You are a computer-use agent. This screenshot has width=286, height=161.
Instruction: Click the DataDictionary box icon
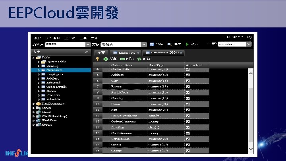(x=38, y=104)
